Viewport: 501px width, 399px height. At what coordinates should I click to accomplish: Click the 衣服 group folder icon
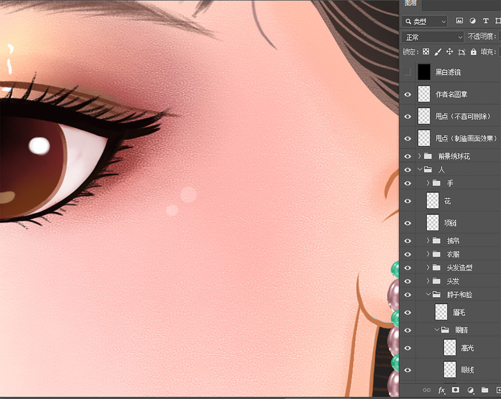click(x=436, y=254)
